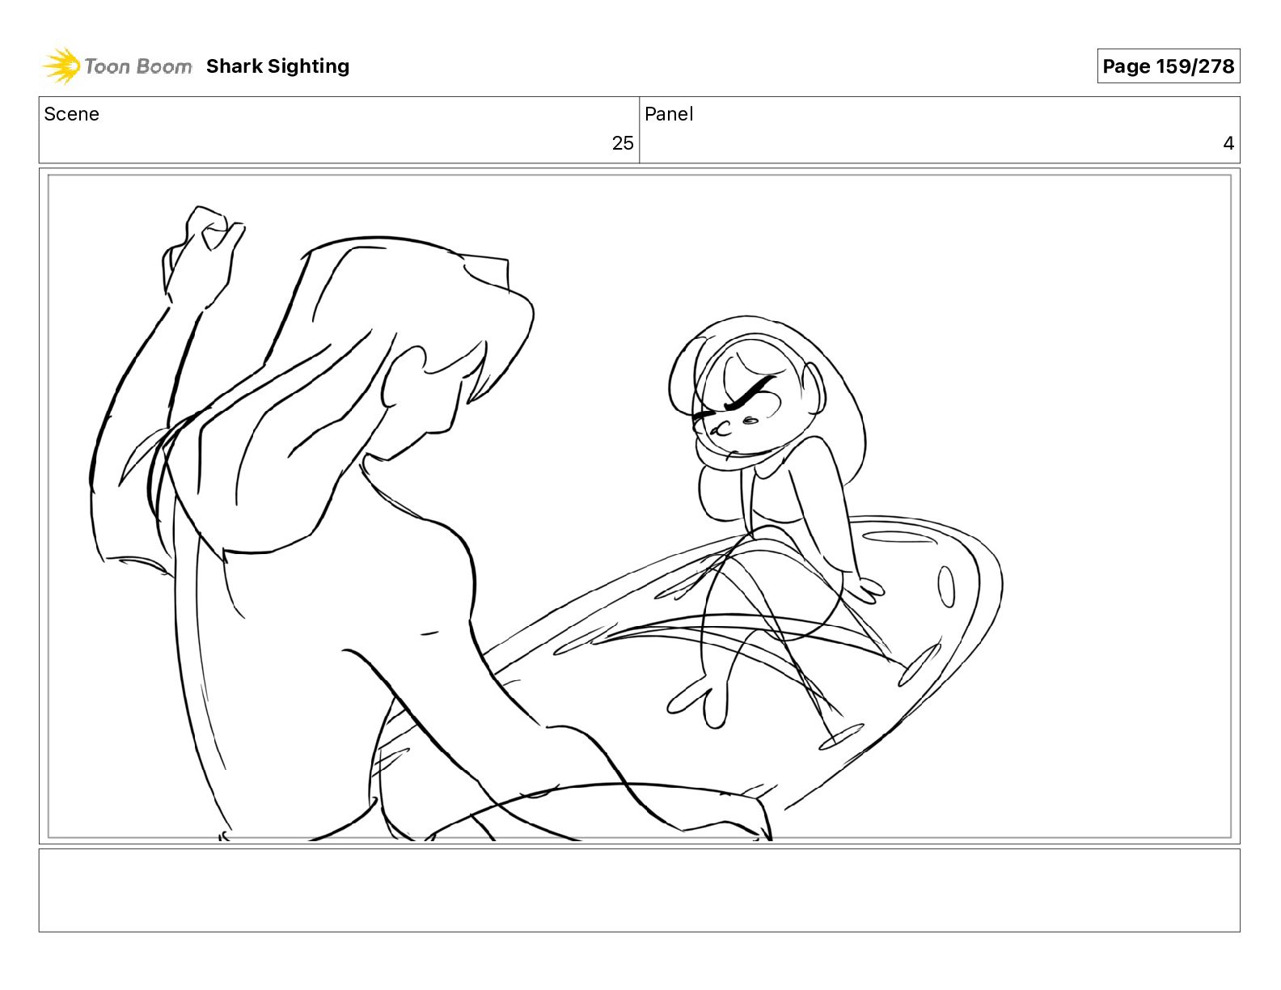Click the Scene label text
Viewport: 1281px width, 990px height.
tap(71, 114)
